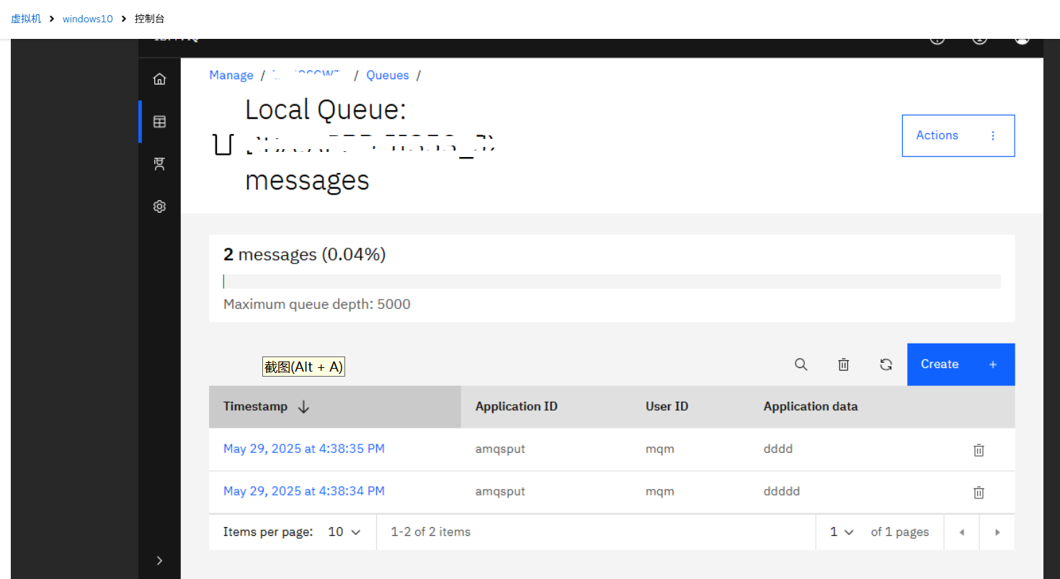Refresh the message list
The image size is (1060, 579).
tap(886, 364)
